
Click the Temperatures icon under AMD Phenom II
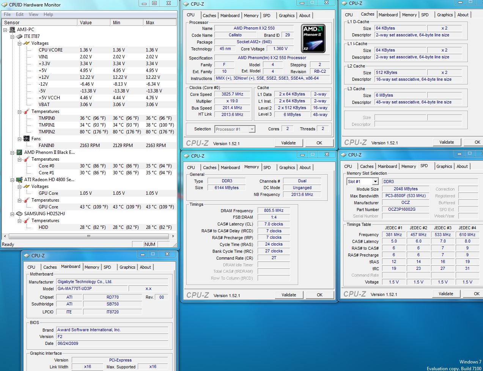[27, 159]
